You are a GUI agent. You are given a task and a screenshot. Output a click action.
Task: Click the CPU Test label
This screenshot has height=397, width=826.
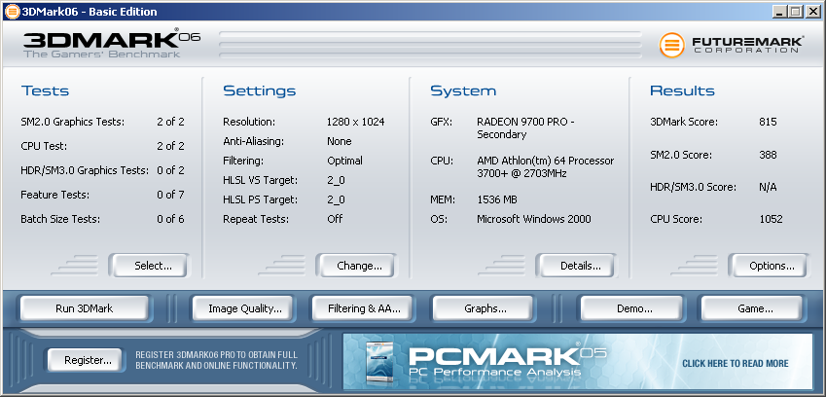point(44,146)
